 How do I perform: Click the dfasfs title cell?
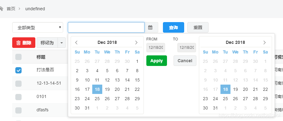click(43, 110)
